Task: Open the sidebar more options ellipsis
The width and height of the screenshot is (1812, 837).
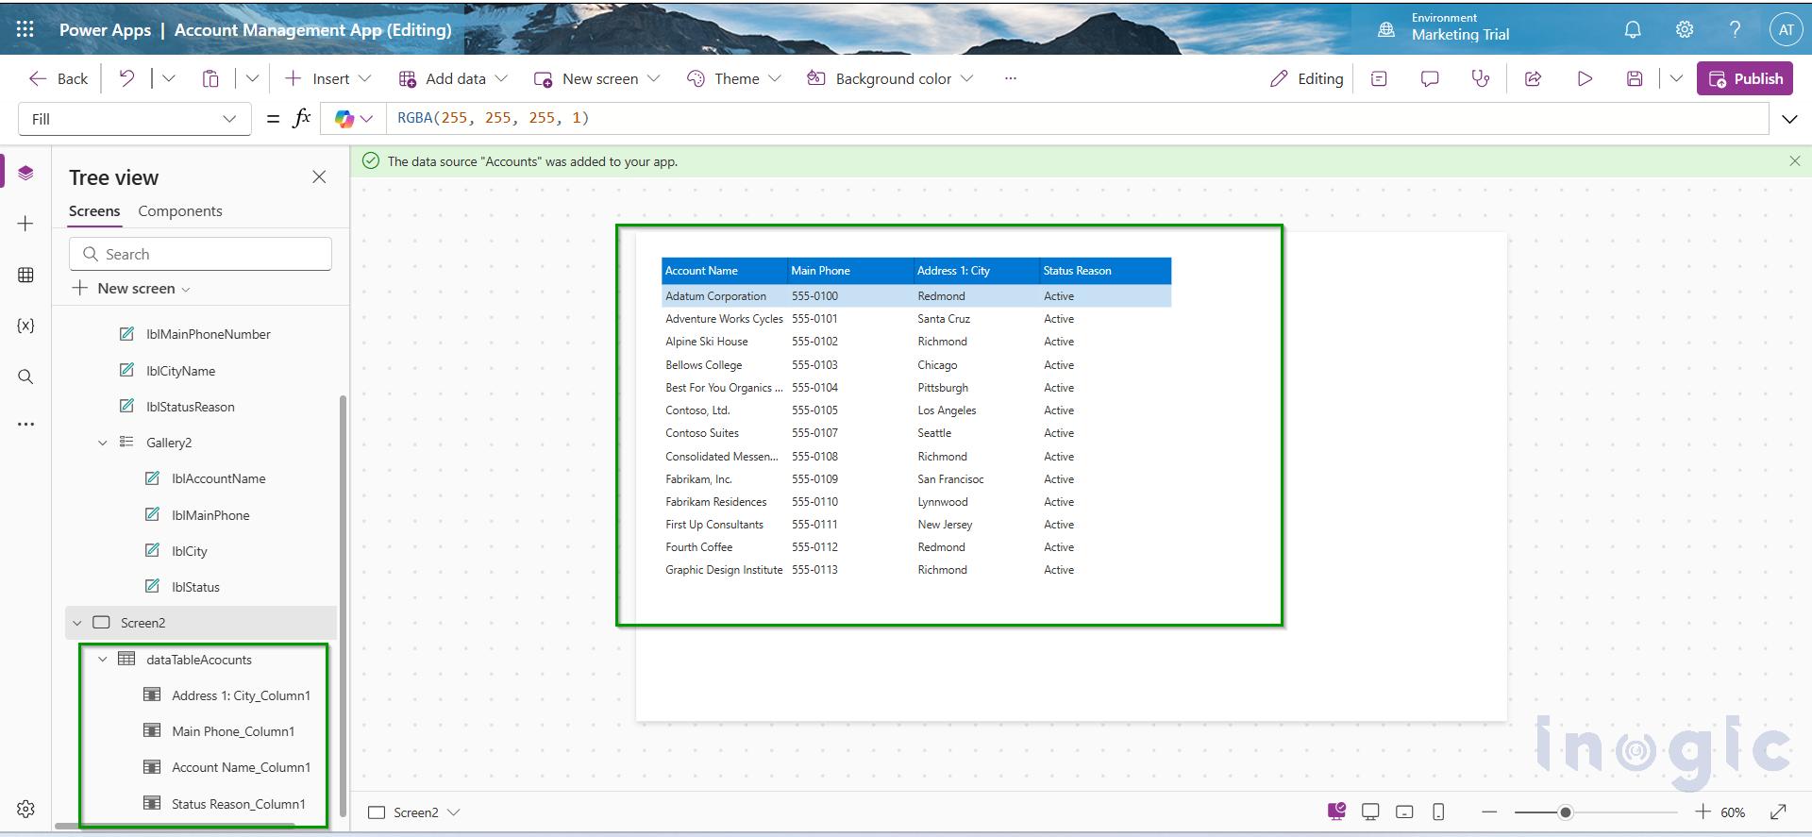Action: (x=25, y=425)
